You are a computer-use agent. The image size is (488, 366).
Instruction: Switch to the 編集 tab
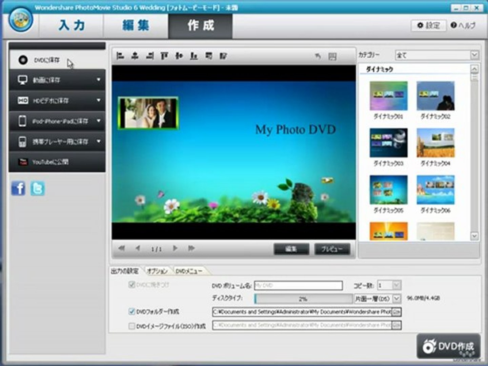coord(136,25)
